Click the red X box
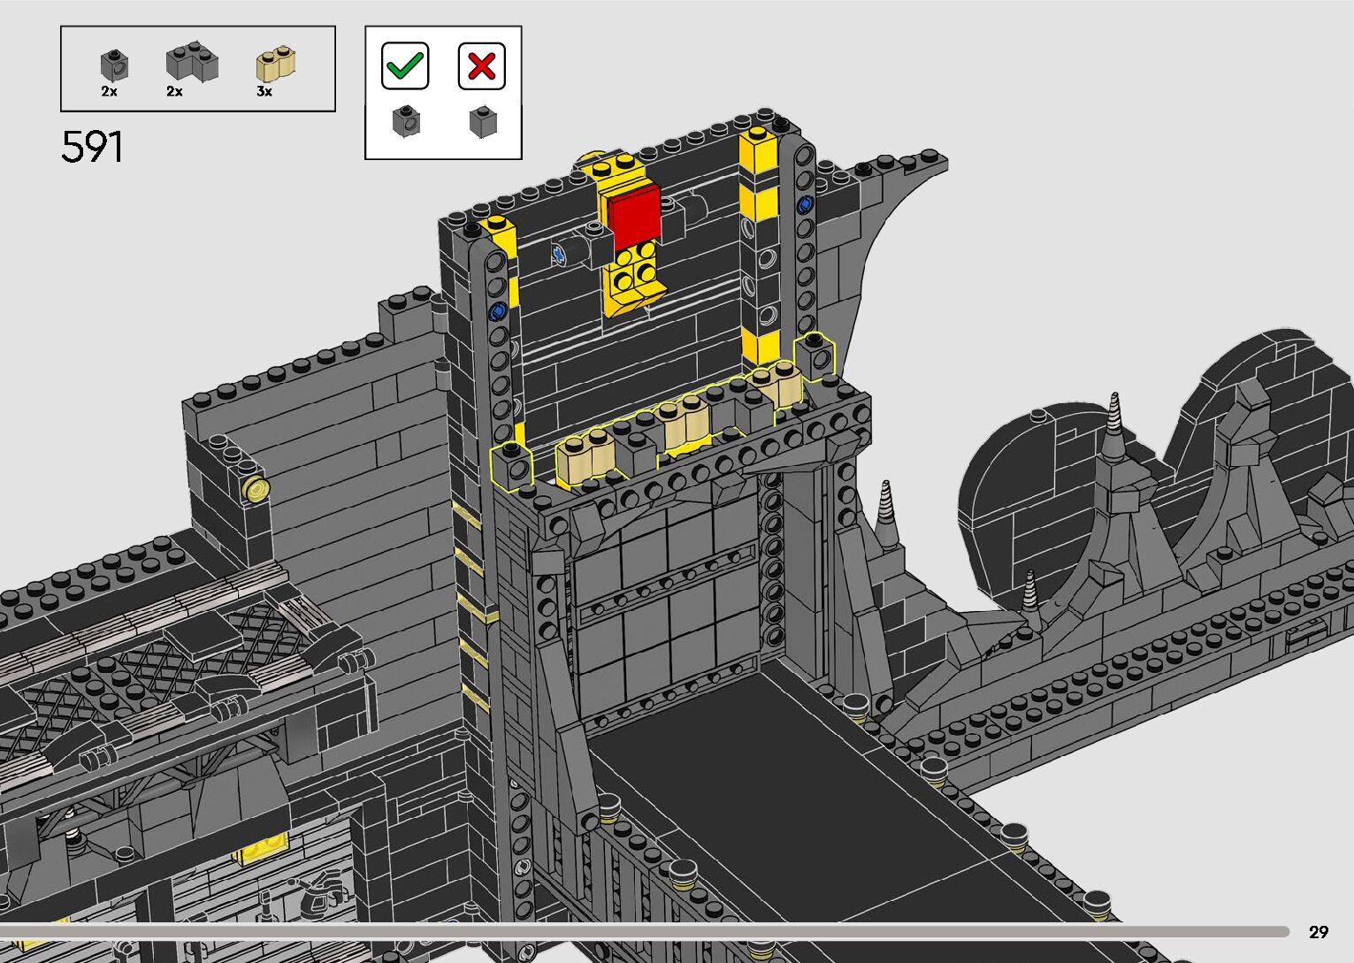This screenshot has height=963, width=1354. (482, 66)
